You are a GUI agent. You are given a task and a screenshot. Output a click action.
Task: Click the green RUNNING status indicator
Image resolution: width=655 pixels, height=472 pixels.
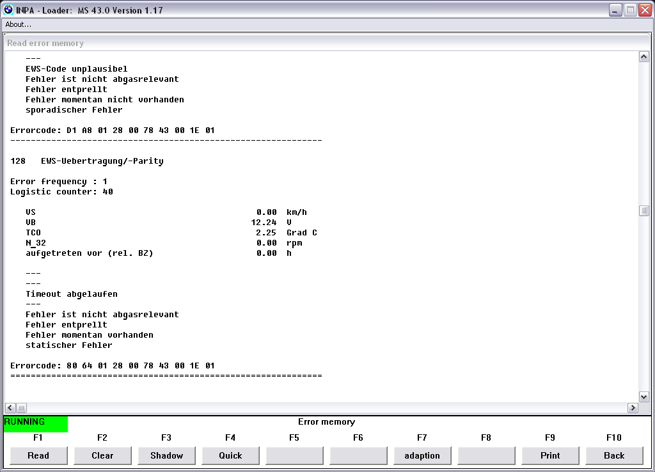35,423
